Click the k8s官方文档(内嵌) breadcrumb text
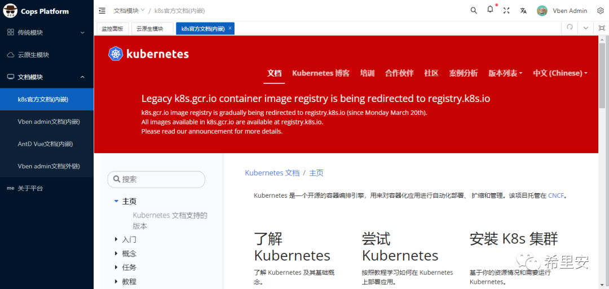This screenshot has width=609, height=289. (x=179, y=11)
